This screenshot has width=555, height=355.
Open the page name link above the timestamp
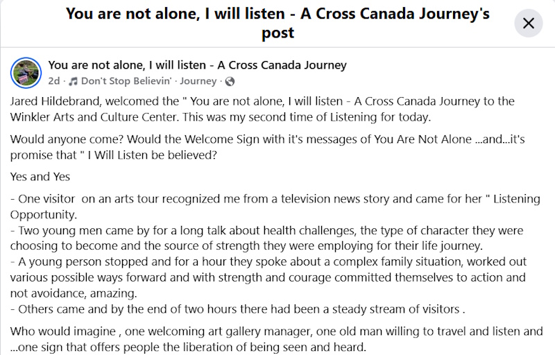[x=198, y=65]
